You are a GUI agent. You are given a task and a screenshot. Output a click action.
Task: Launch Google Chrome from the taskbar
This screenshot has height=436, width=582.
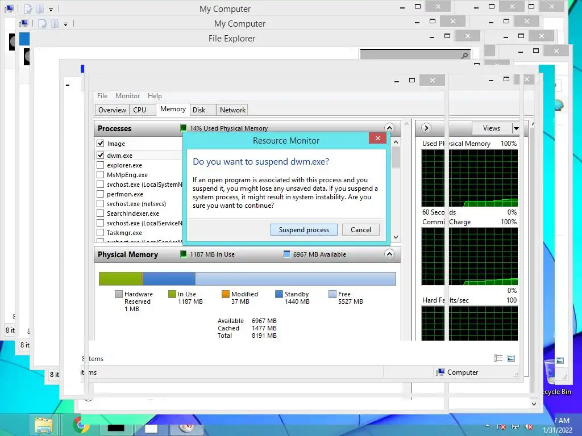[x=81, y=425]
